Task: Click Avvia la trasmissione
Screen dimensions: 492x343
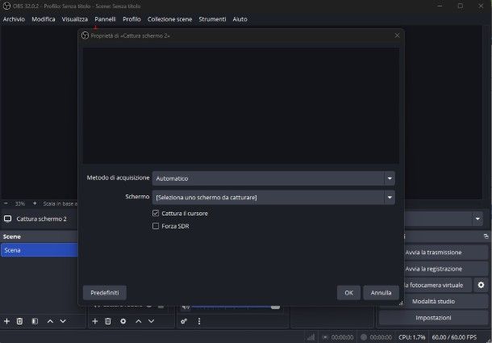Action: tap(445, 253)
